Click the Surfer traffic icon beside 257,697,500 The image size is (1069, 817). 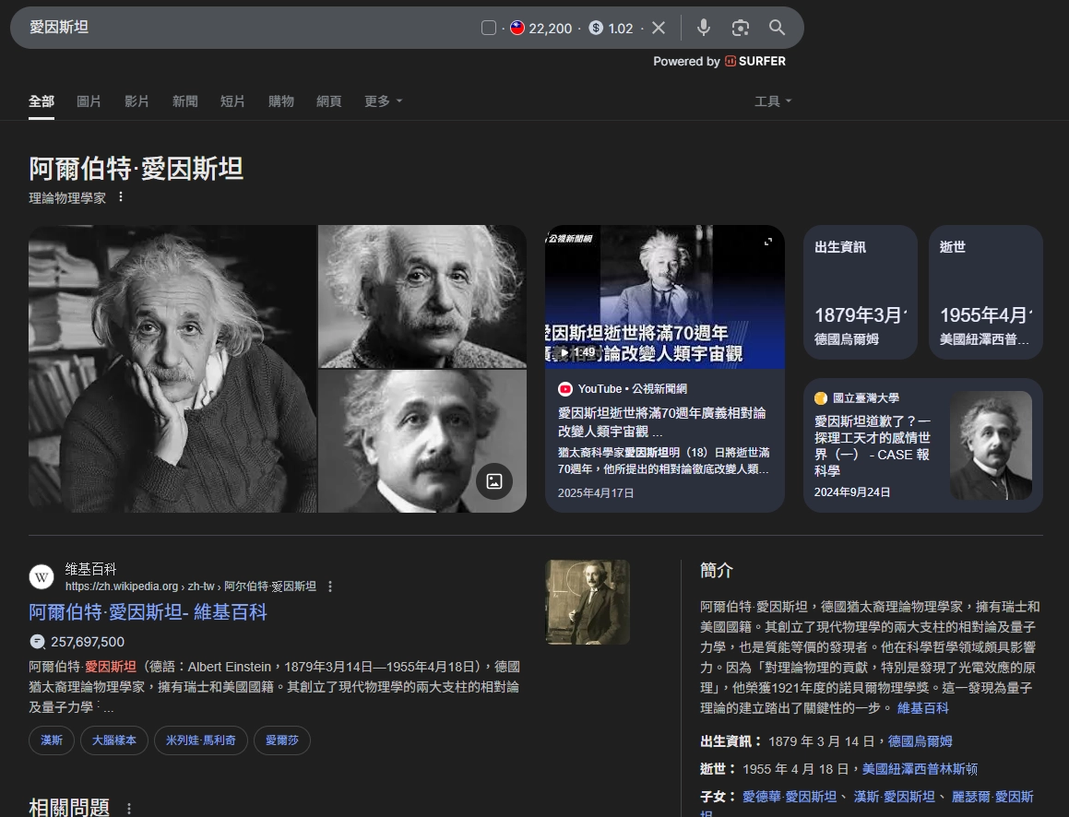(x=38, y=641)
